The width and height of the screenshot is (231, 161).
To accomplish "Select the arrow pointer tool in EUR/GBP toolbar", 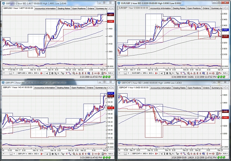I will coord(177,73).
